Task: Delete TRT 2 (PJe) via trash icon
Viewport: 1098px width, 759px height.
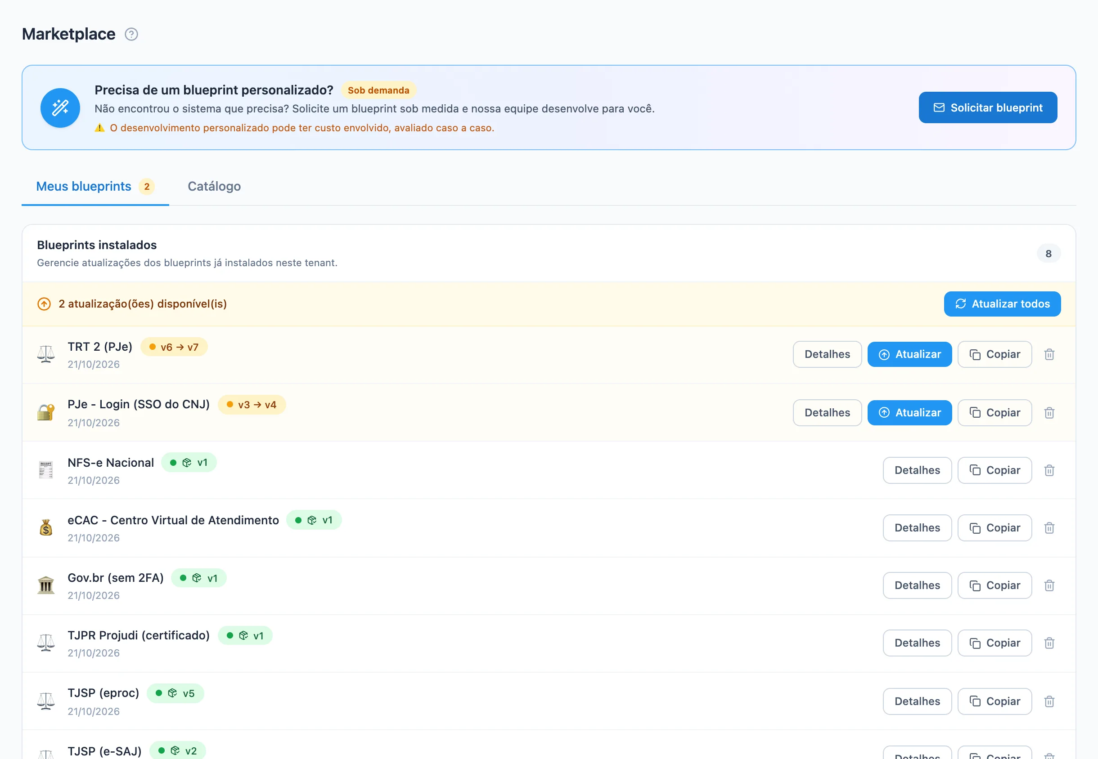Action: pos(1049,354)
